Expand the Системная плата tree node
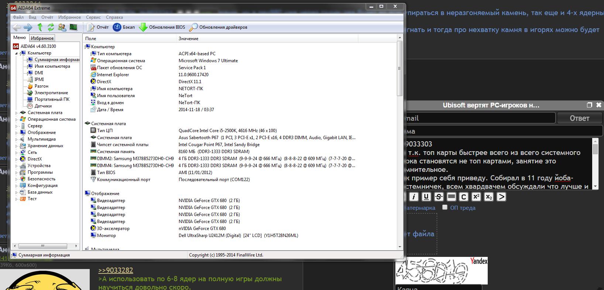The width and height of the screenshot is (604, 290). click(x=16, y=113)
